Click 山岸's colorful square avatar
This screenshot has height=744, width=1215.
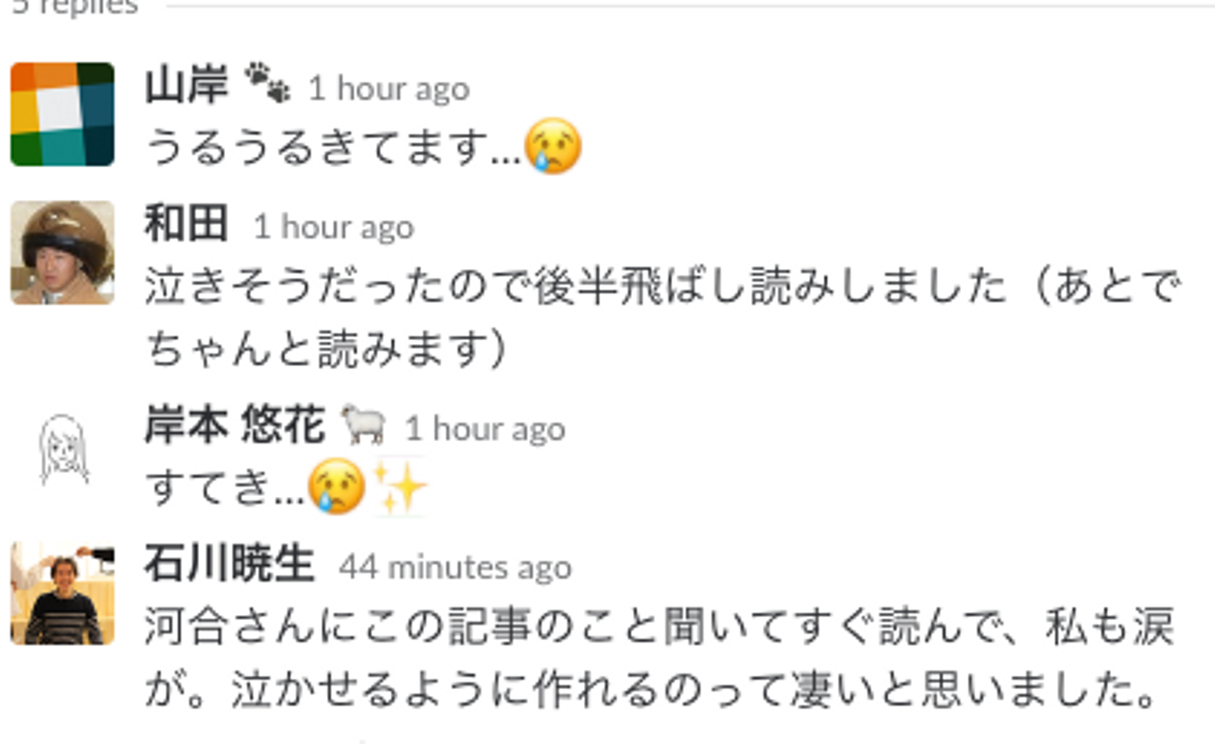pyautogui.click(x=62, y=114)
